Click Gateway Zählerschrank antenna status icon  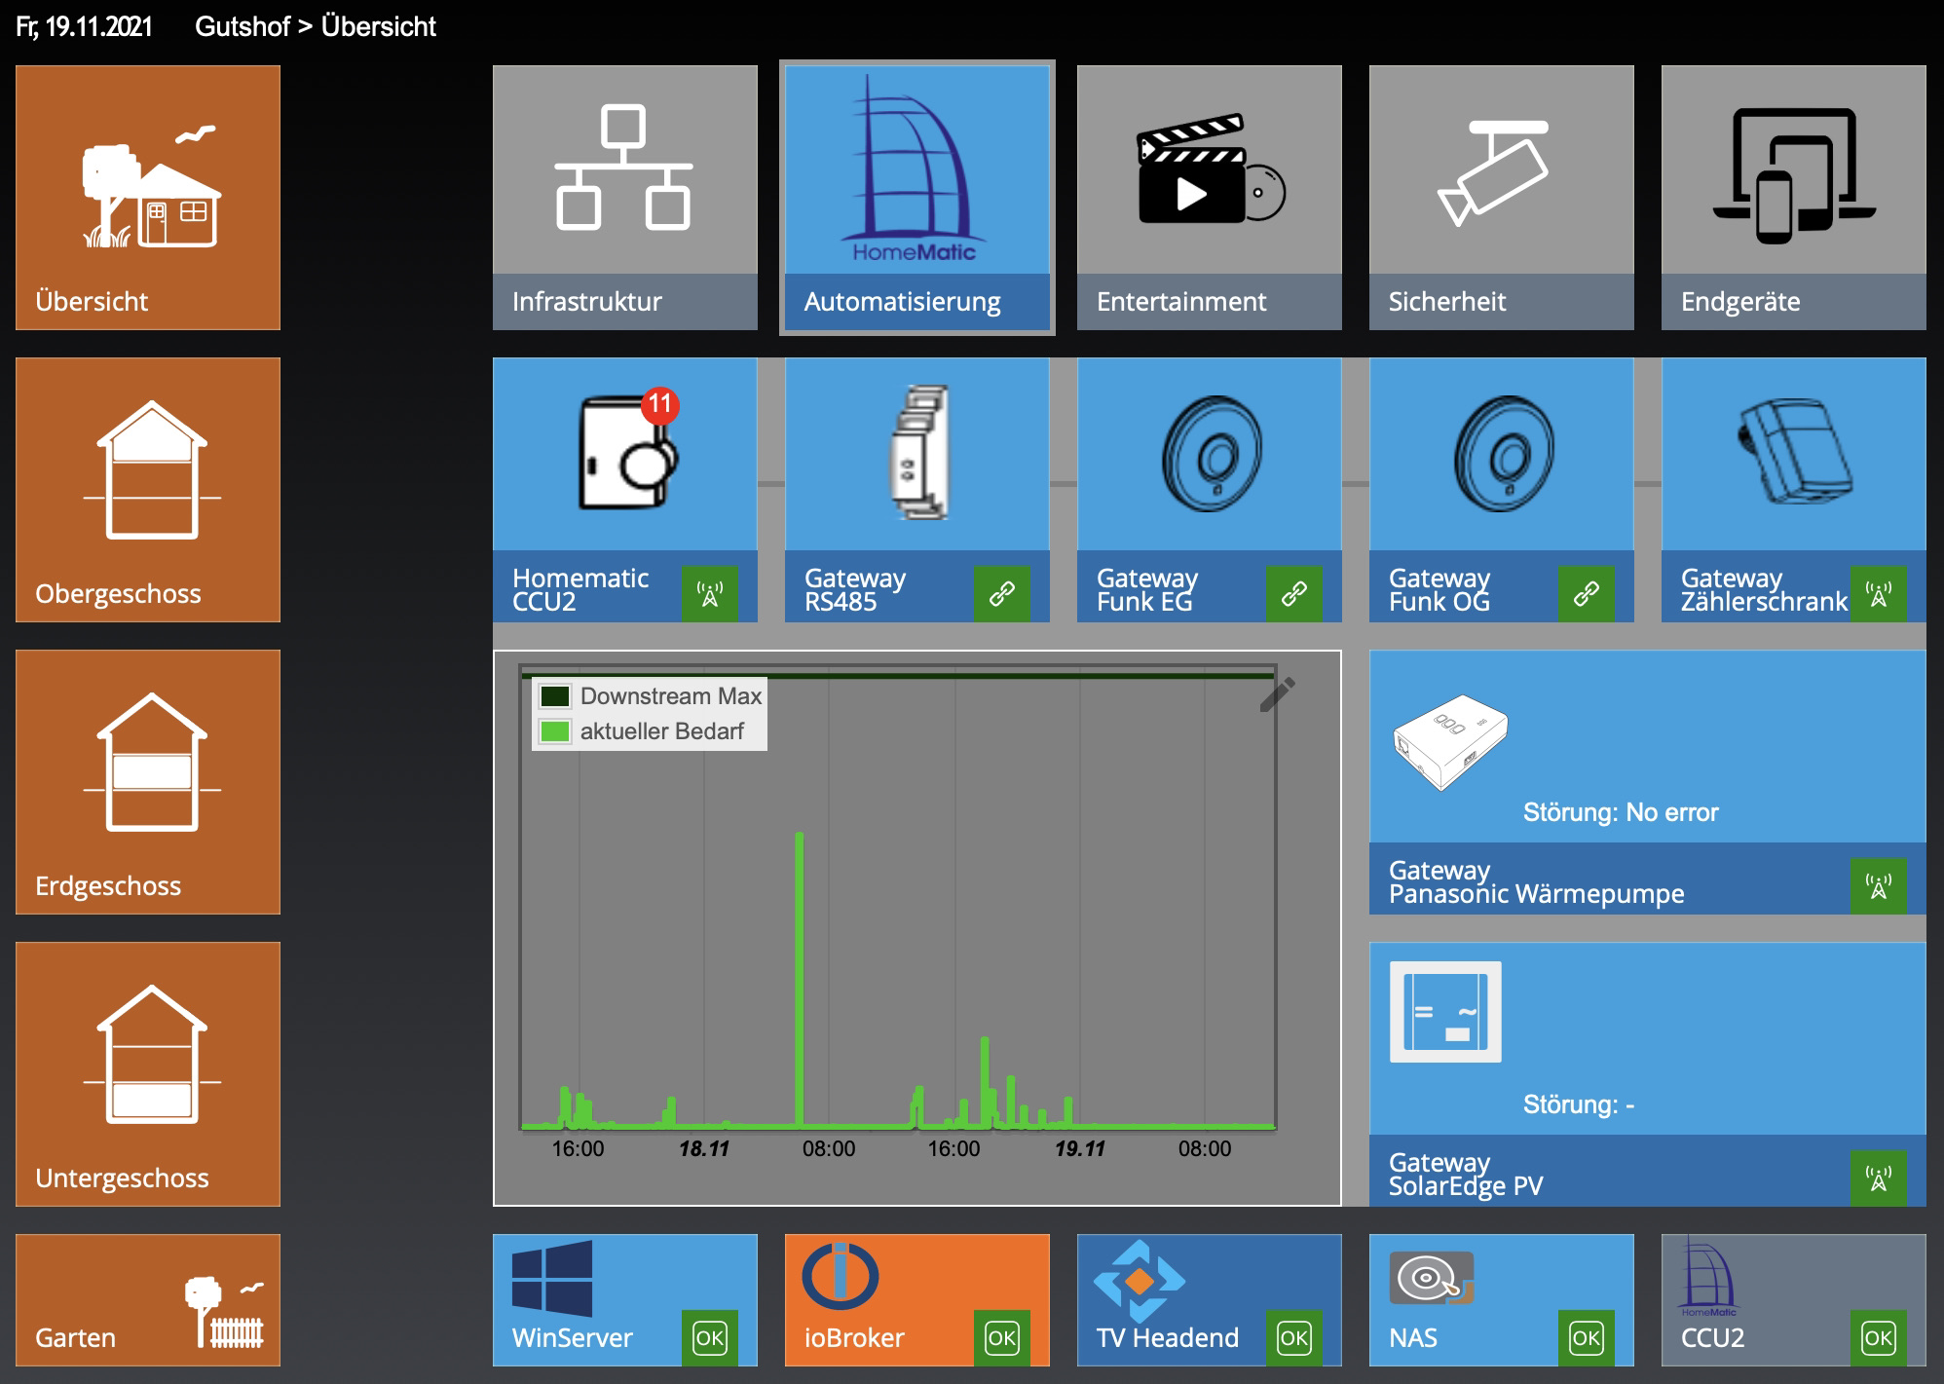tap(1878, 593)
